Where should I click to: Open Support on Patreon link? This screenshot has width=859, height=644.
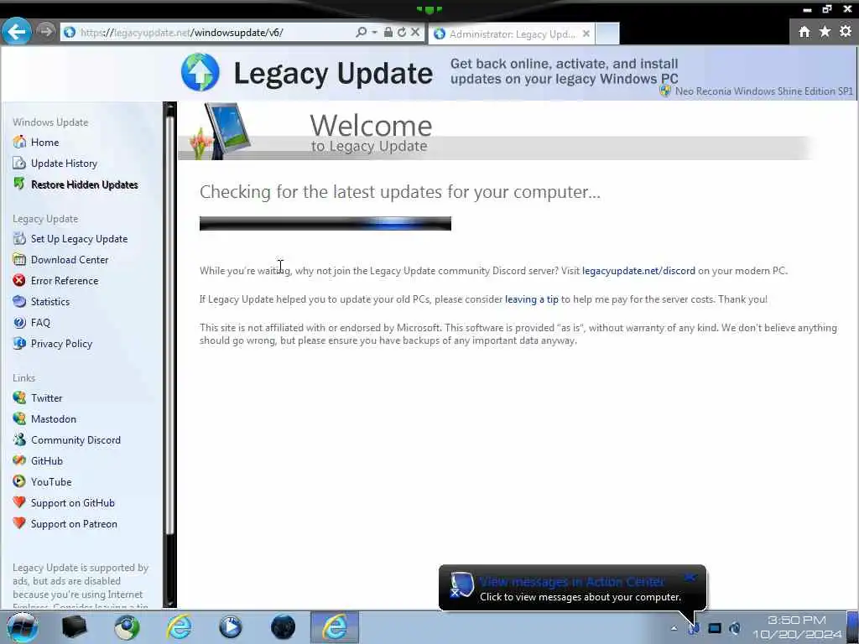pyautogui.click(x=74, y=524)
